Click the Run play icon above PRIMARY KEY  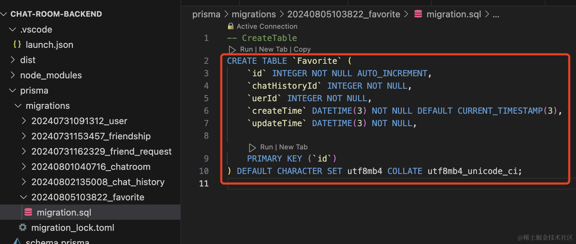(252, 147)
